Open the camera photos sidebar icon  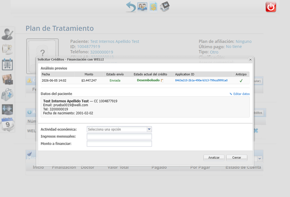[7, 79]
